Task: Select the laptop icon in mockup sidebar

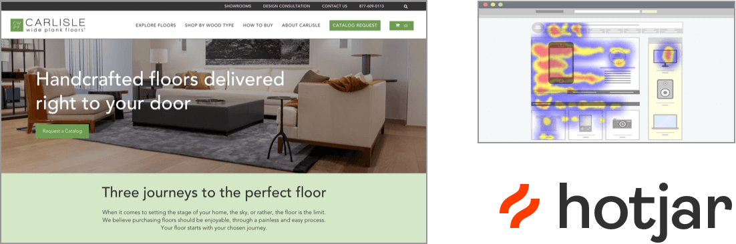Action: (665, 122)
